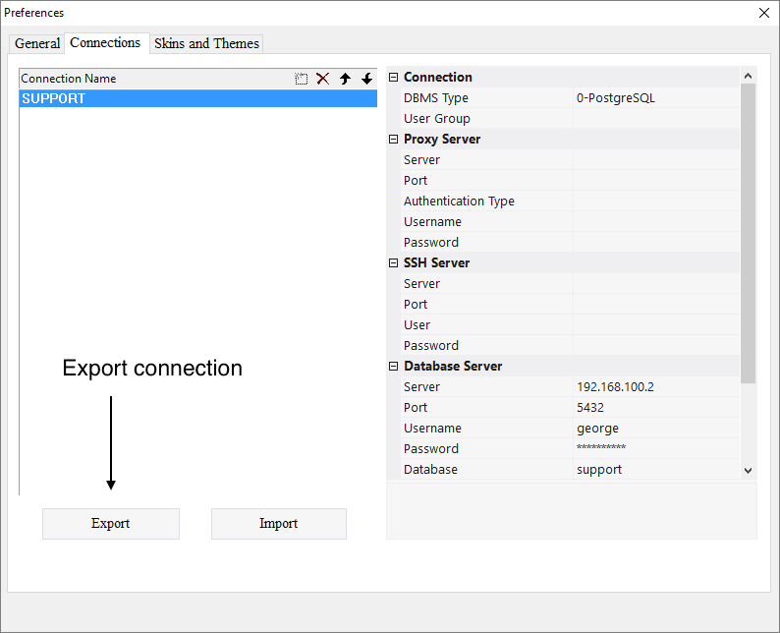
Task: Switch to the General tab
Action: [37, 43]
